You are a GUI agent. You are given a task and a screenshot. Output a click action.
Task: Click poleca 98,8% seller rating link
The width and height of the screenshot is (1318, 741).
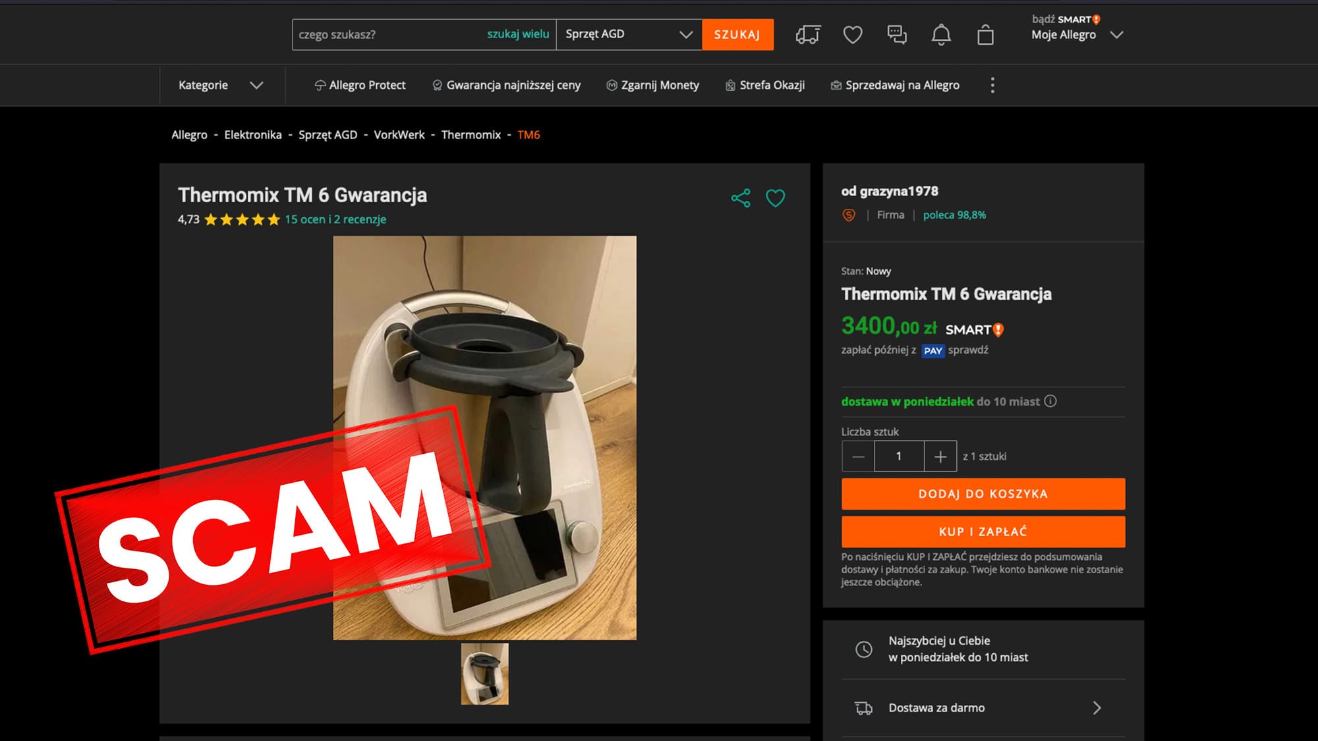(x=954, y=215)
